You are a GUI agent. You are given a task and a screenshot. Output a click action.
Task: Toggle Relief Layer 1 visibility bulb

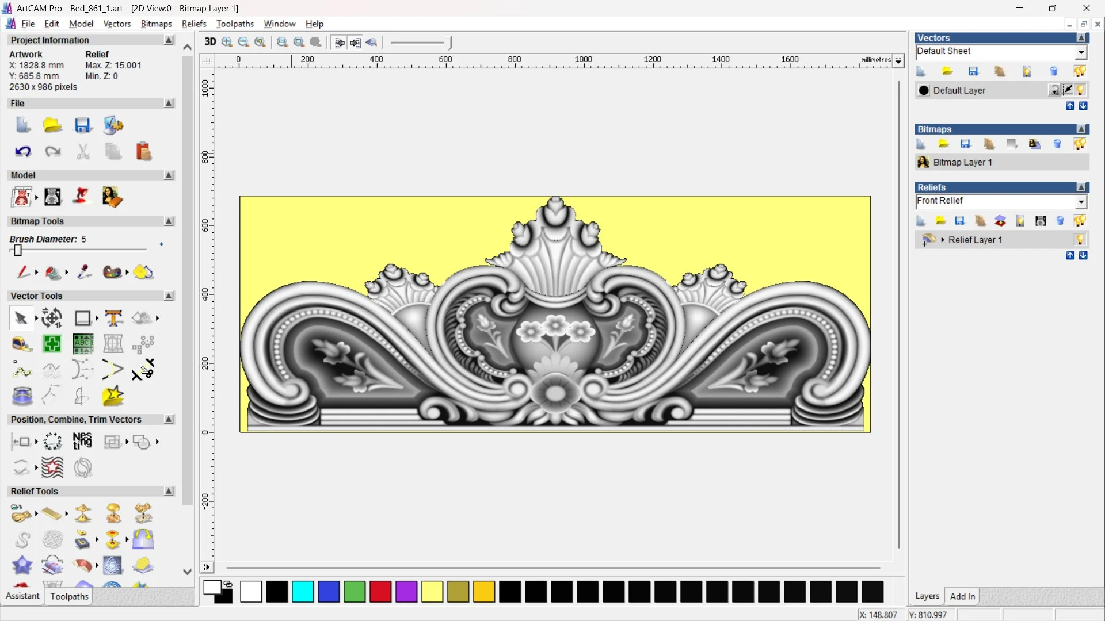tap(1080, 240)
